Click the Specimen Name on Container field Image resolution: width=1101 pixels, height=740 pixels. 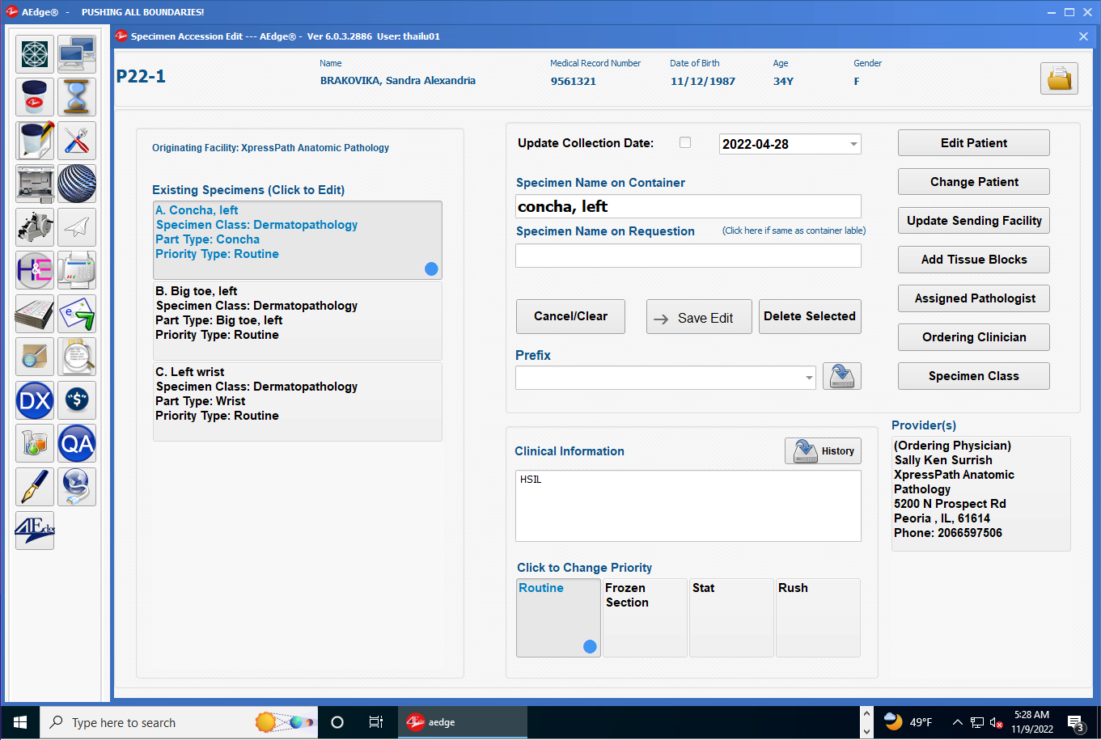[x=688, y=206]
